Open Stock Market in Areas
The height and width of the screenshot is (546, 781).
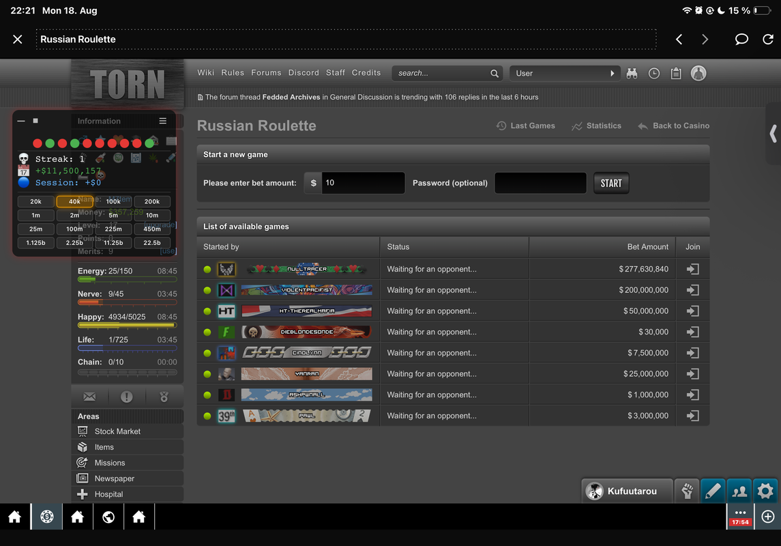click(x=128, y=431)
